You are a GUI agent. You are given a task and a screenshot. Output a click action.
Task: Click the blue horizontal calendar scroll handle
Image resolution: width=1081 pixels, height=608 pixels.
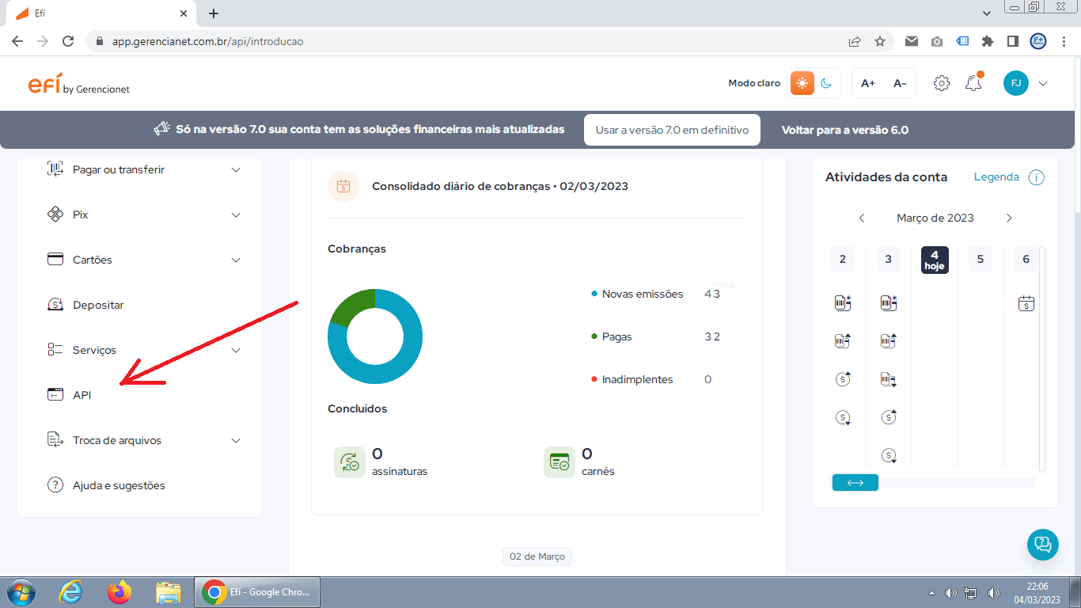click(855, 483)
